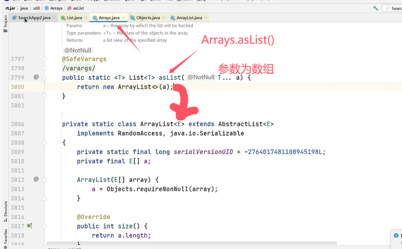Collapse the asList method fold at line 3799
The image size is (402, 249).
point(44,78)
